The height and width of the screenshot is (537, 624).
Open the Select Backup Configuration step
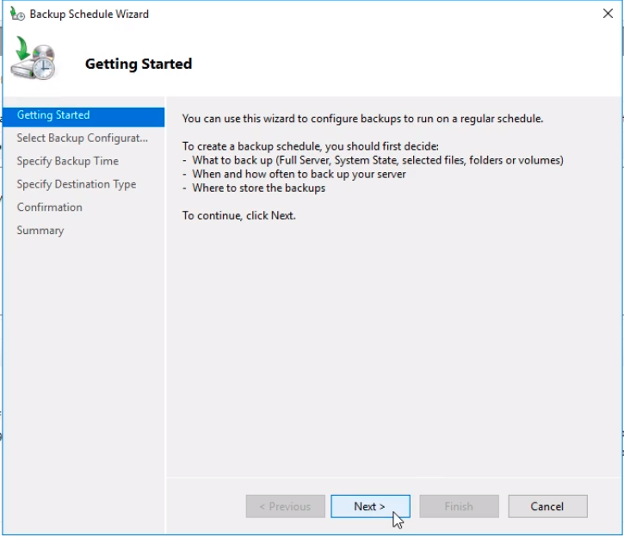pos(82,139)
